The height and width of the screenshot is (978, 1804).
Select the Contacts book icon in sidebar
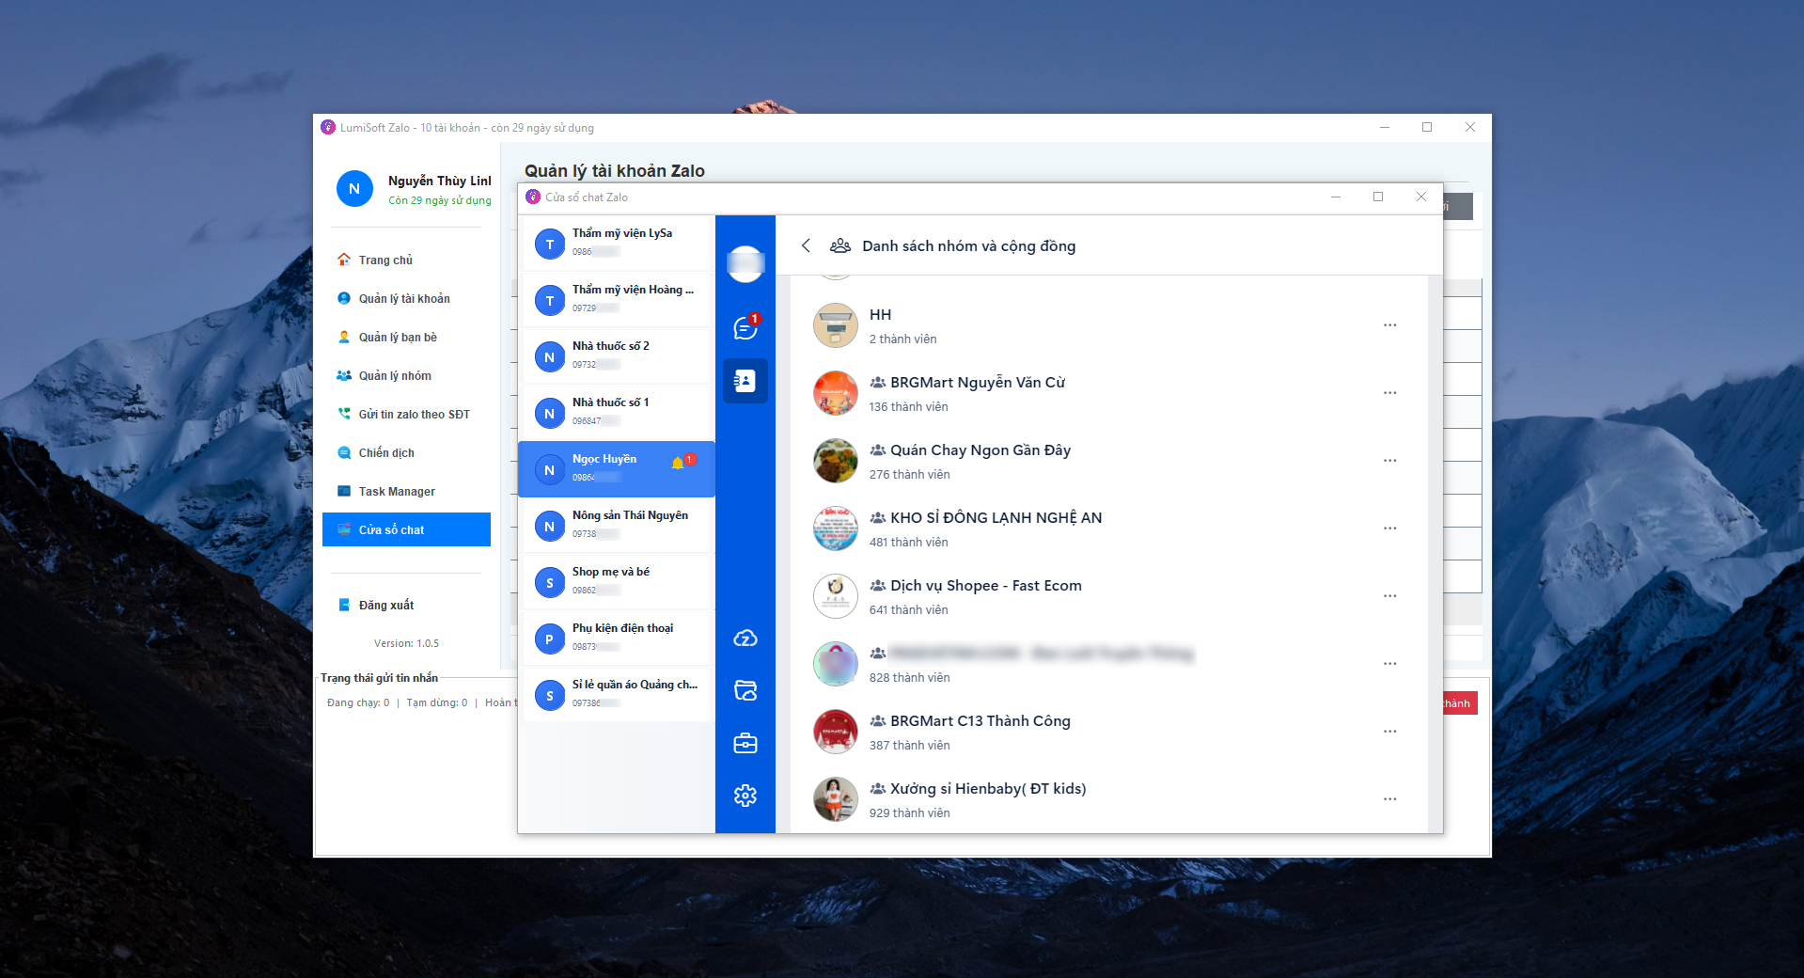tap(744, 380)
